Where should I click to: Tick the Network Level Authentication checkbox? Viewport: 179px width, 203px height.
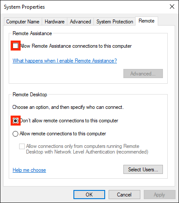coord(22,146)
